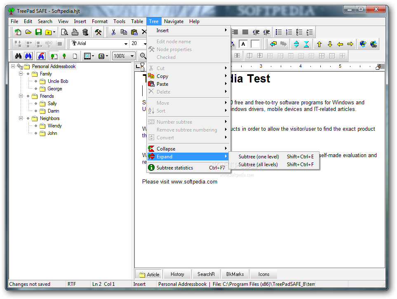The image size is (397, 299).
Task: Open the Collapse submenu in Tree menu
Action: (x=189, y=149)
